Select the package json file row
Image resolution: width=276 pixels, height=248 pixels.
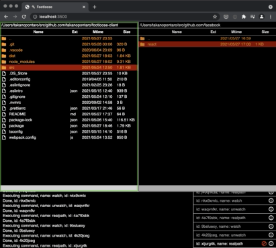click(69, 126)
